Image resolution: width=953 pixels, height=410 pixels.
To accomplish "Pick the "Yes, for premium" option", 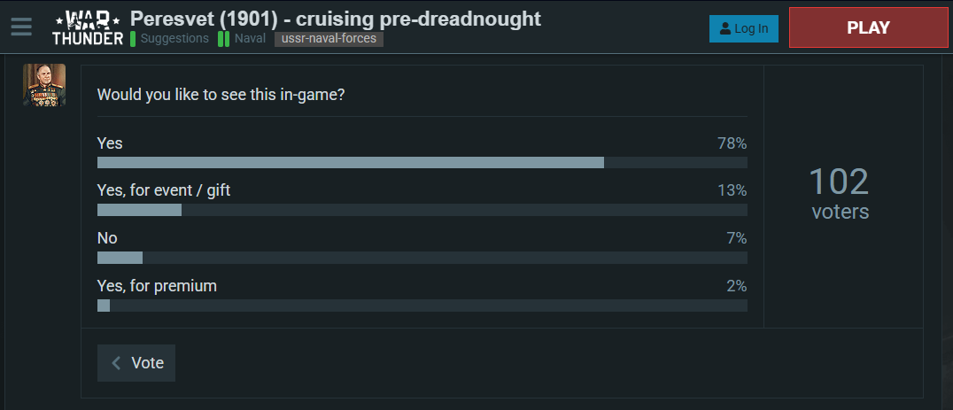I will 157,286.
